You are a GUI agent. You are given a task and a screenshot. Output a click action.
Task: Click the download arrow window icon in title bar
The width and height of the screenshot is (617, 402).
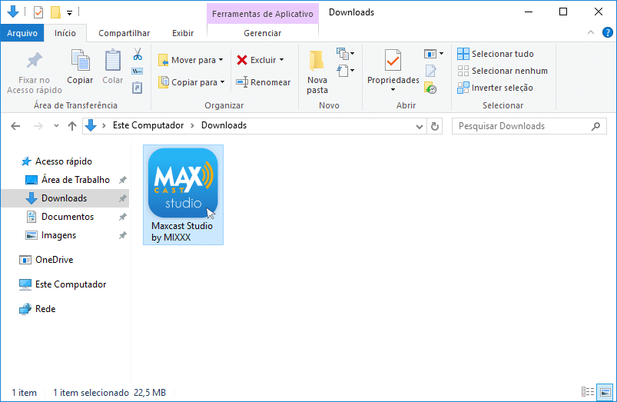pyautogui.click(x=13, y=12)
